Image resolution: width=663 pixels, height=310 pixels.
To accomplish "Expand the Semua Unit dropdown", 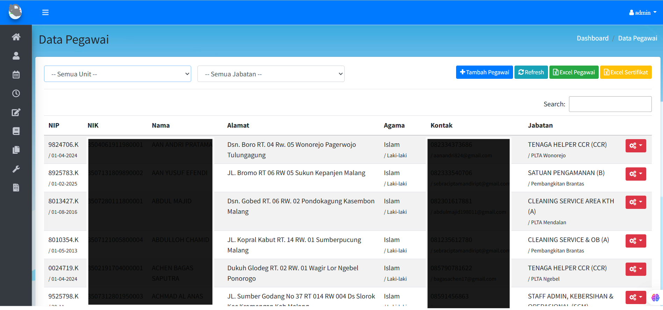I will pos(117,74).
